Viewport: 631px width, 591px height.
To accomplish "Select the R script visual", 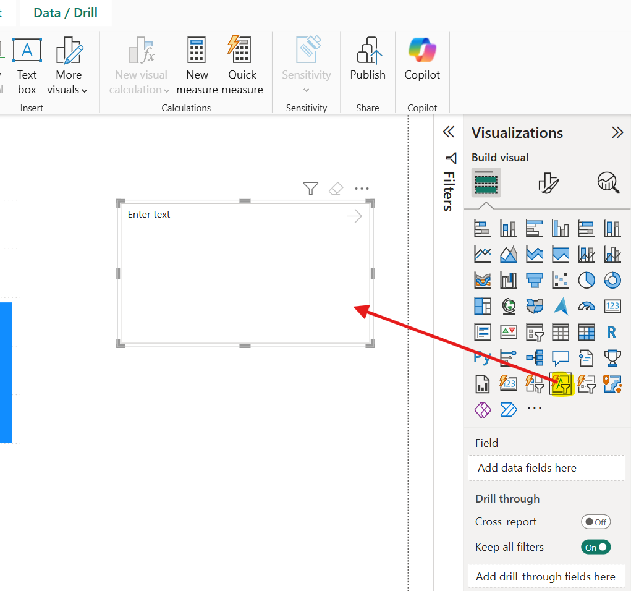I will 611,332.
